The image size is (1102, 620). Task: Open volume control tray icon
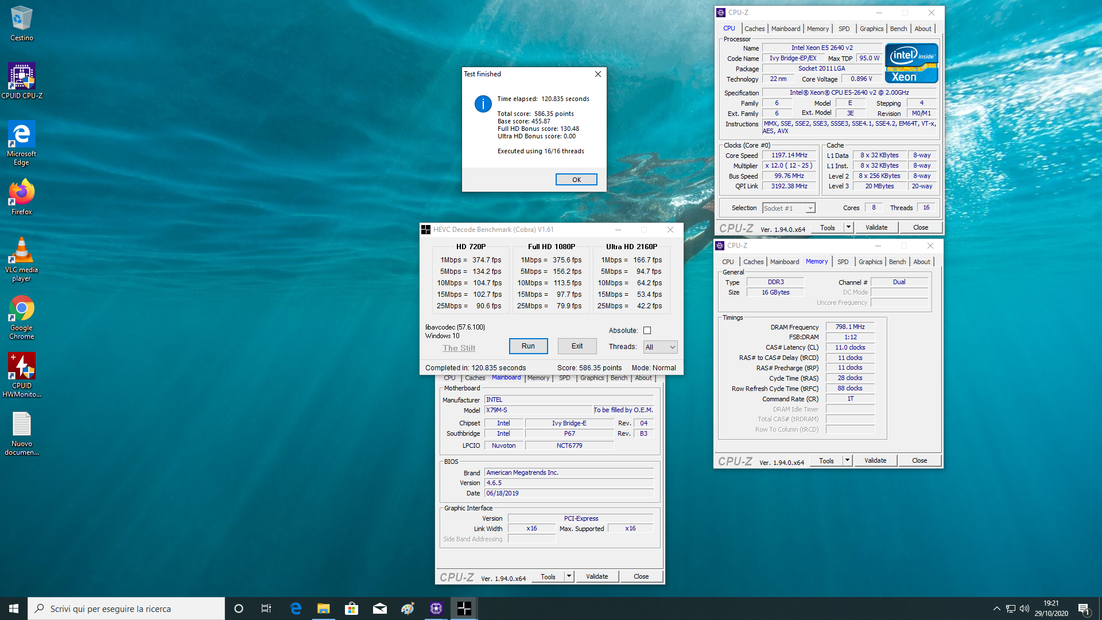pyautogui.click(x=1025, y=609)
